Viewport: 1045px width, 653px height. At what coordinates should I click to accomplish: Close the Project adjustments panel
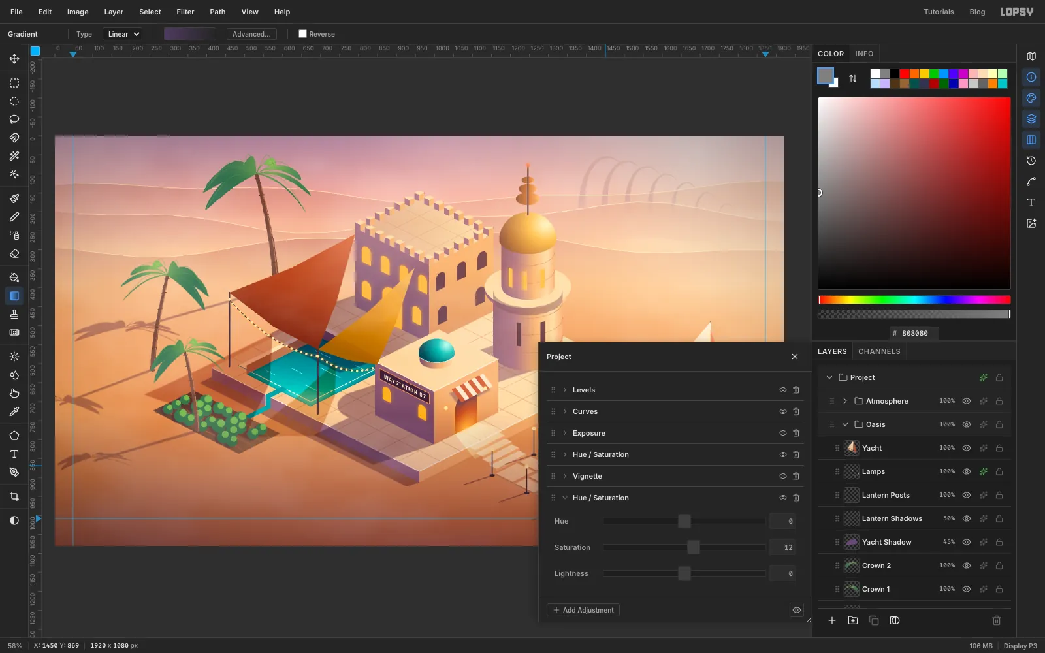[x=795, y=357]
